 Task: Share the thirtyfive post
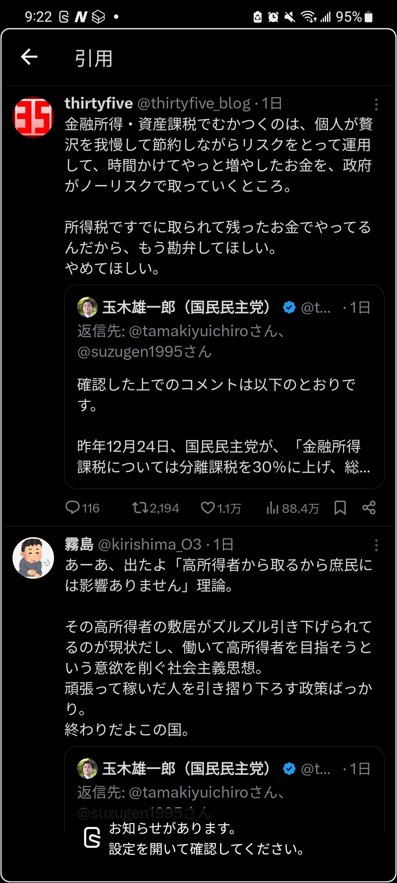pos(369,508)
